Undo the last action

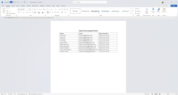18,2
